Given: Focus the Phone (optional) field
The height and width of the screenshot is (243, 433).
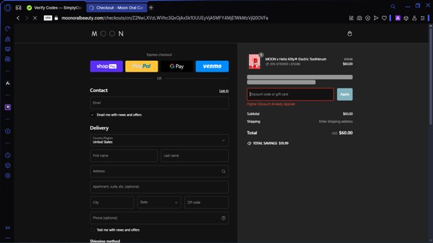Looking at the screenshot, I should (x=159, y=218).
